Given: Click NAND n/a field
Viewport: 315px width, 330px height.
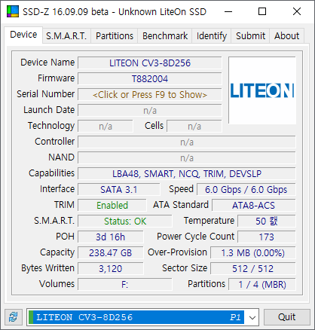Looking at the screenshot, I should tap(187, 158).
